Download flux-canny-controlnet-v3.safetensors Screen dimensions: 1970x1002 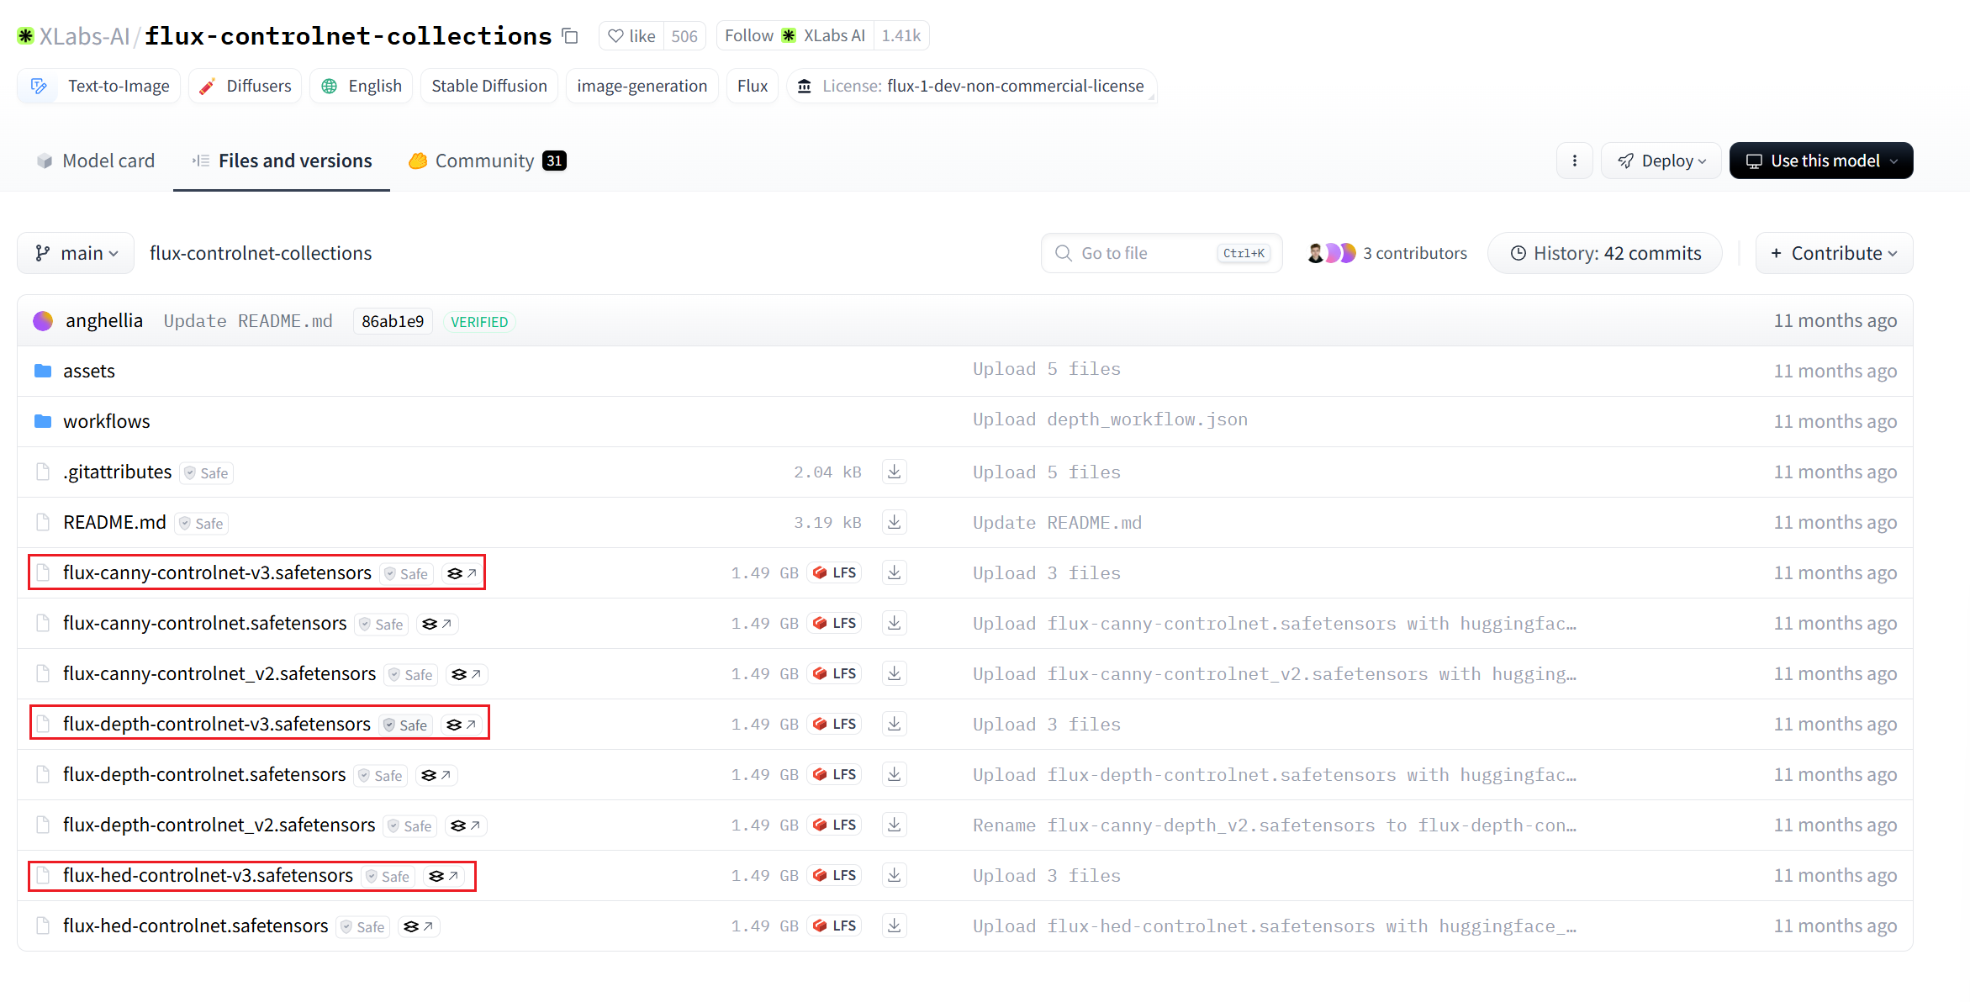pos(895,572)
